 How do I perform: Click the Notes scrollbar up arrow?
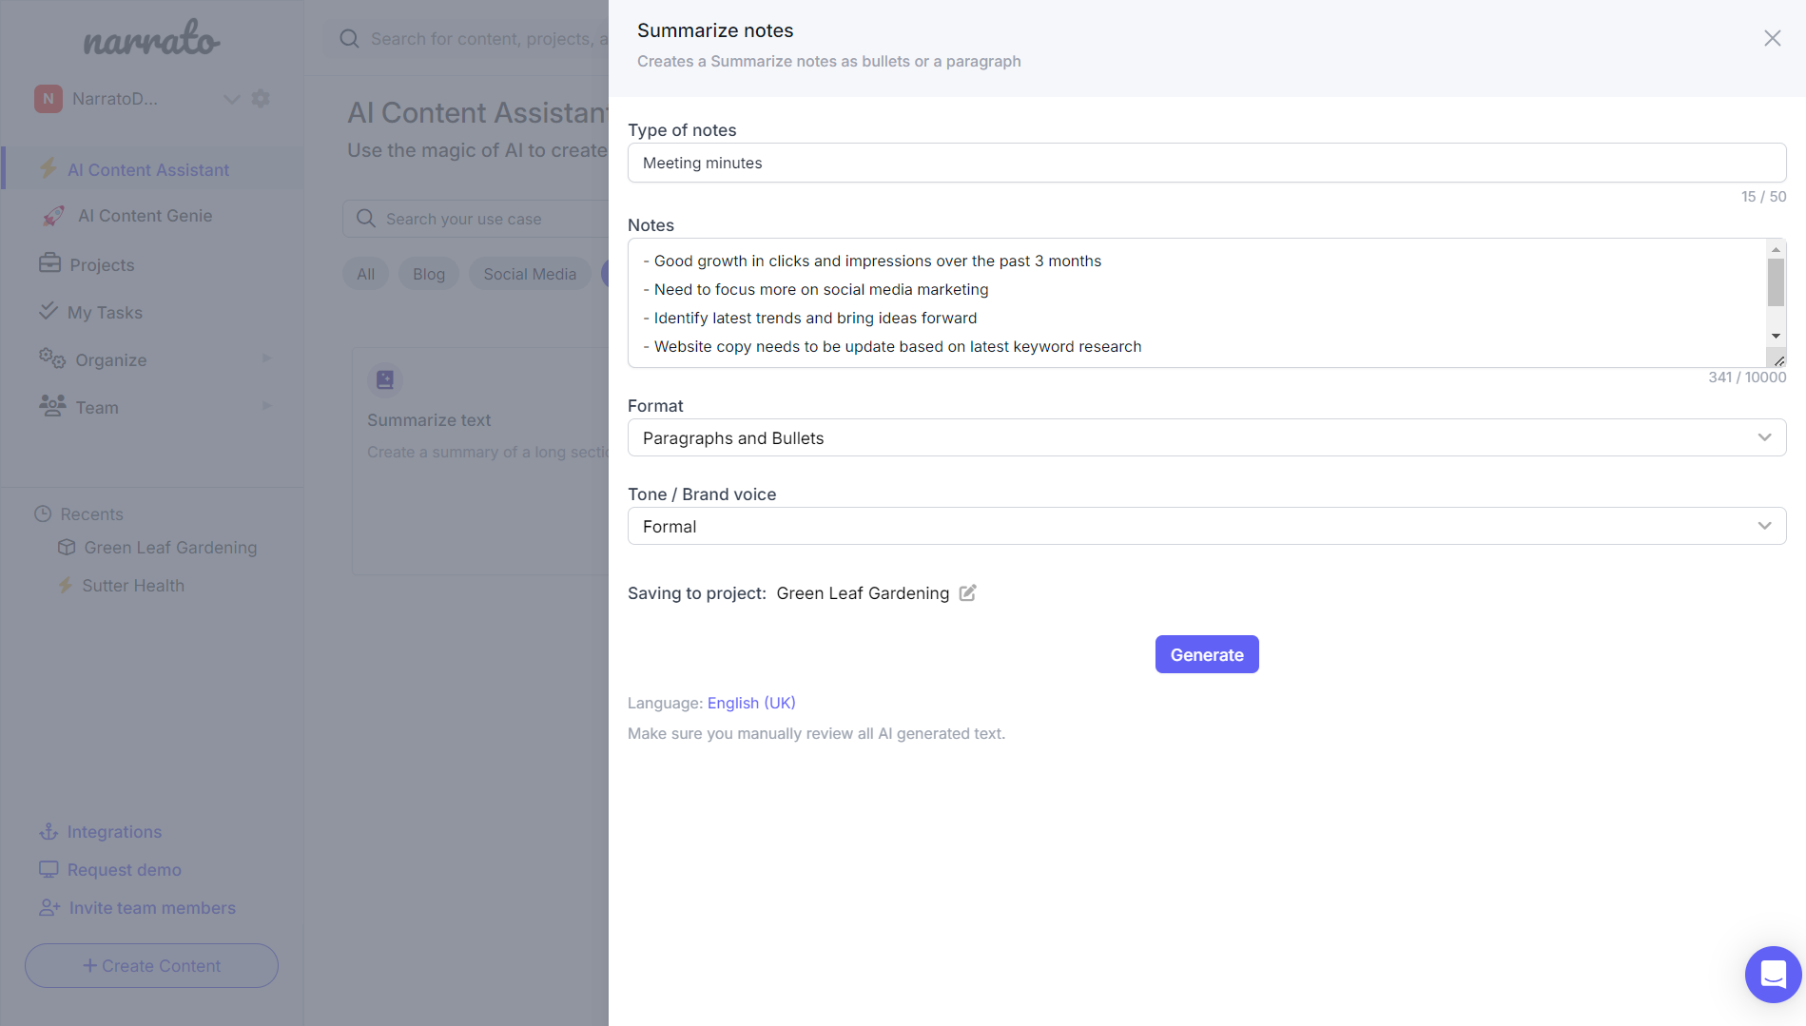pyautogui.click(x=1776, y=249)
